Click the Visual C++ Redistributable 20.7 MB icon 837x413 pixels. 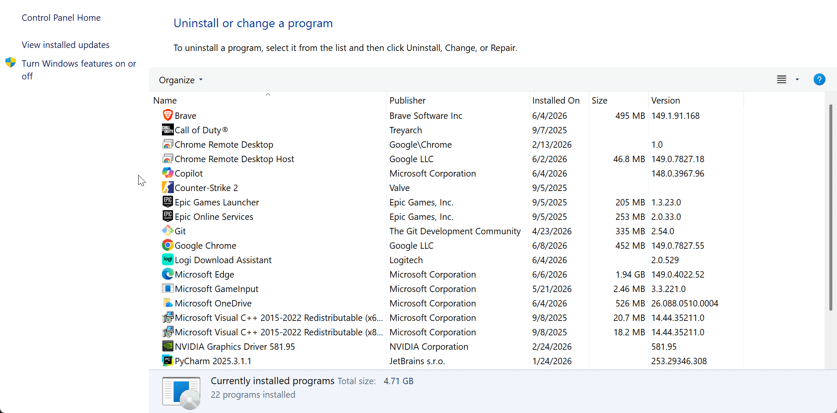168,317
